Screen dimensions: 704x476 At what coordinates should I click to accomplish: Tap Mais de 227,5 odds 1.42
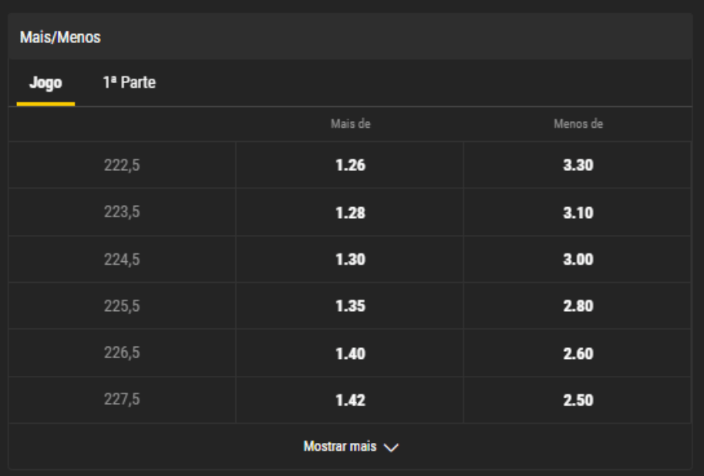pyautogui.click(x=350, y=401)
